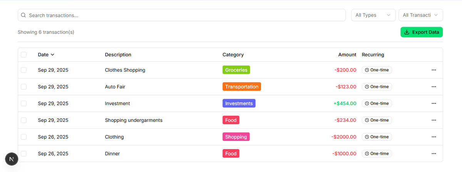Open the Next.js dev tools icon
Viewport: 462px width, 172px height.
12,159
